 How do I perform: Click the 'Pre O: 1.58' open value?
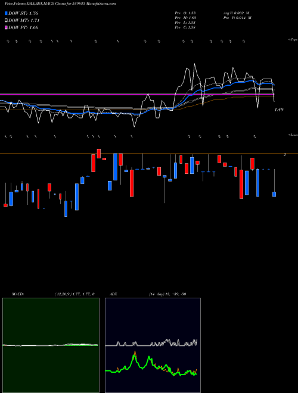coord(185,13)
